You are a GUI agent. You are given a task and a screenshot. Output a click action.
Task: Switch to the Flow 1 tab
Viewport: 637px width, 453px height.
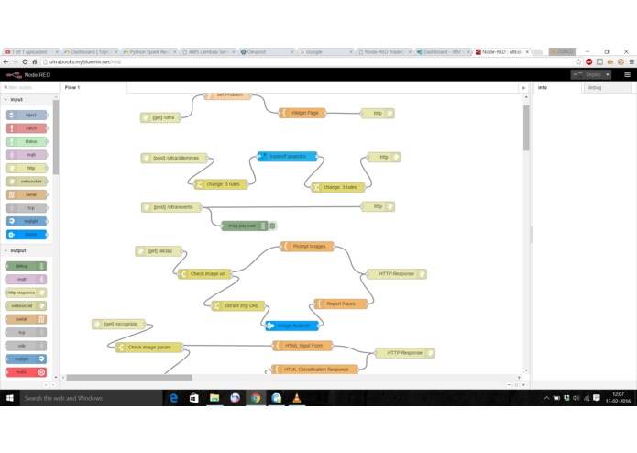point(93,87)
